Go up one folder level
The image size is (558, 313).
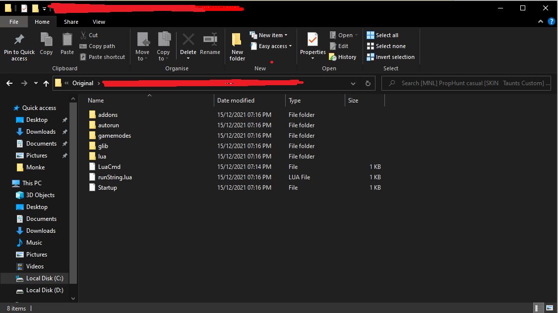click(x=46, y=83)
